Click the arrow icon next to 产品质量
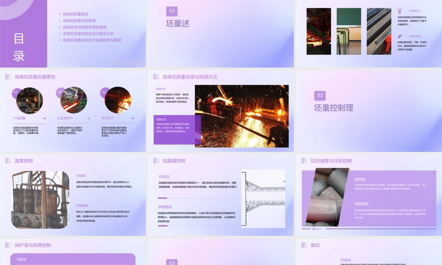The width and height of the screenshot is (442, 265). pyautogui.click(x=44, y=118)
